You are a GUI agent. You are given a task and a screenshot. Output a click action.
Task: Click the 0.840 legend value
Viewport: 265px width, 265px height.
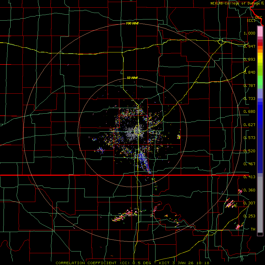click(x=249, y=72)
